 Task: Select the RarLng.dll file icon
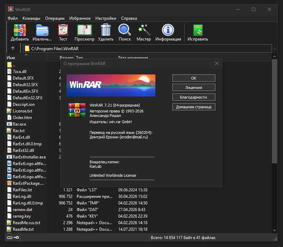(9, 196)
